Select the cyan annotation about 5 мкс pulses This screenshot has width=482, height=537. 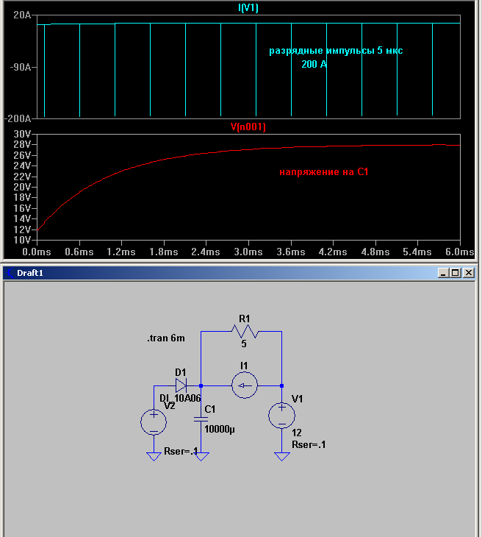coord(336,51)
